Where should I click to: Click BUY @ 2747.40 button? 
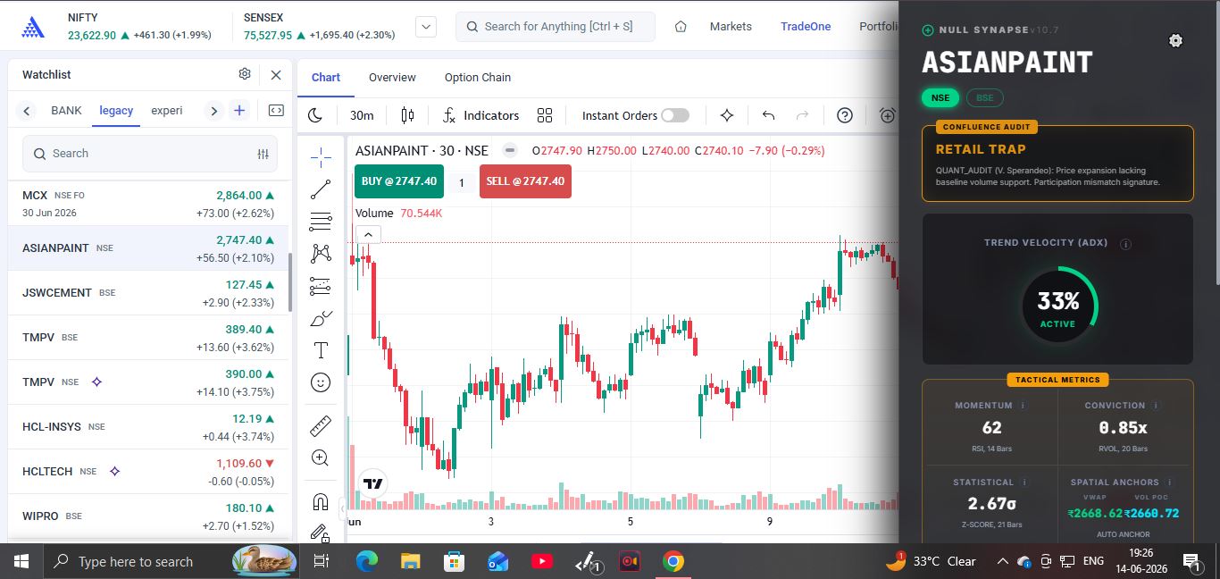[x=398, y=181]
